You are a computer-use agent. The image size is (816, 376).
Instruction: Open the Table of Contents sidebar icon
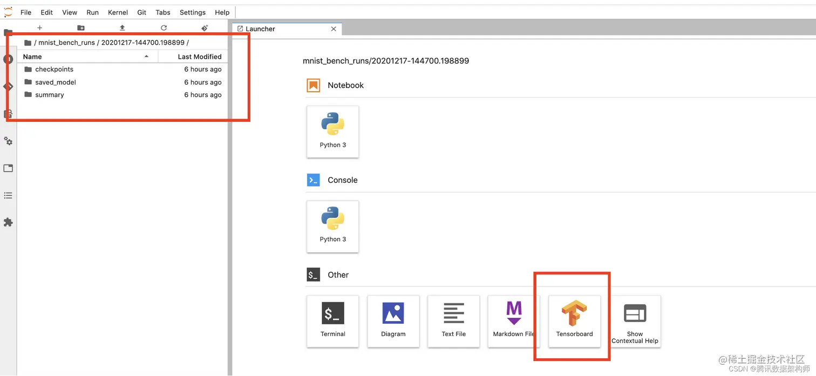(8, 195)
